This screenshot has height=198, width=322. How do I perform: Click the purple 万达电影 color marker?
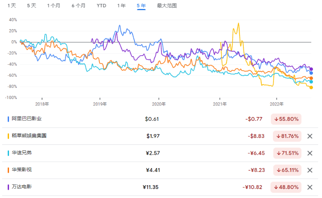click(9, 187)
